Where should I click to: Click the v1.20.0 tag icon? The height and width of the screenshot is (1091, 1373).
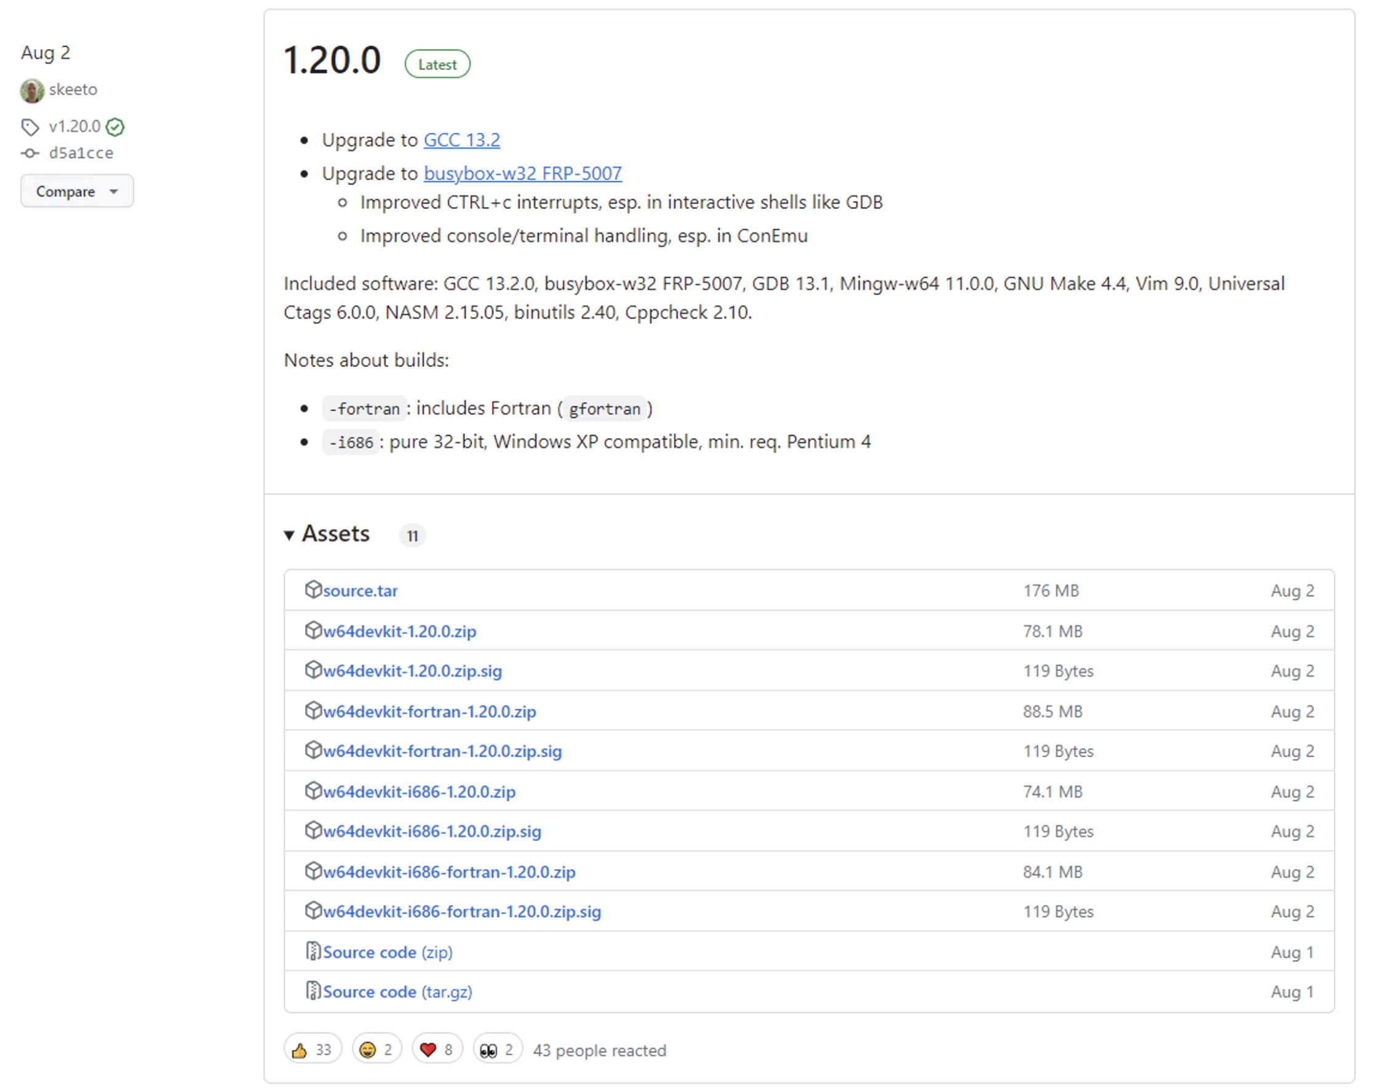point(30,127)
